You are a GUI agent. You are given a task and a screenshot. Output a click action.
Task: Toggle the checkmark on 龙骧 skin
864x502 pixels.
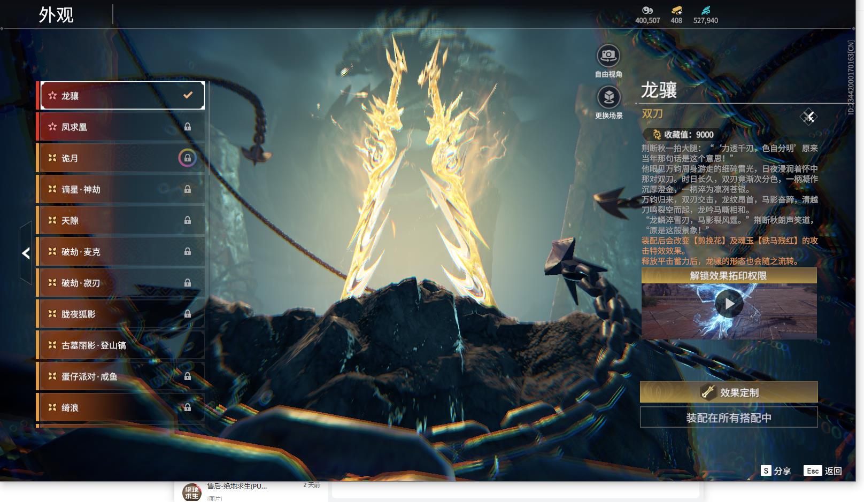coord(188,95)
